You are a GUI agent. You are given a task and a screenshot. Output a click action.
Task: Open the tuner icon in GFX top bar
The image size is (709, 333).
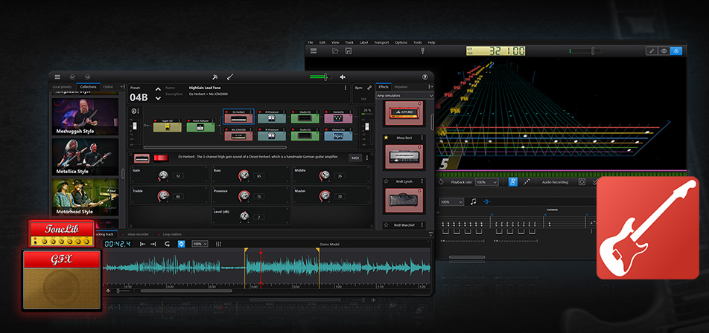point(215,77)
